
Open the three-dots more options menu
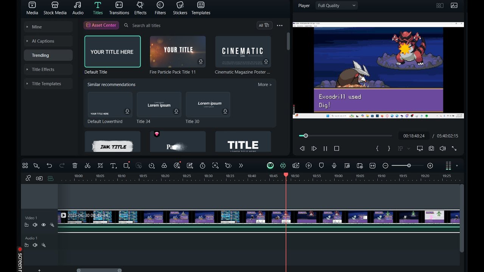coord(279,25)
